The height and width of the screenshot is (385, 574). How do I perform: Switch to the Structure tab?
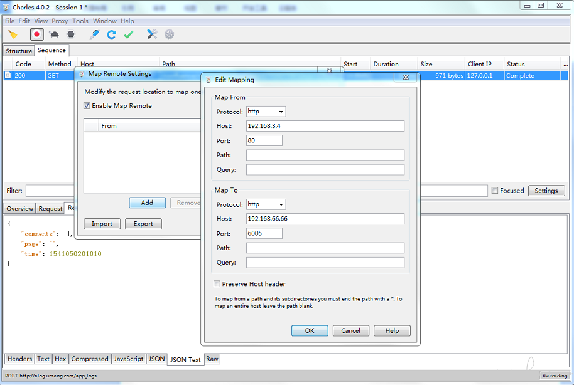[x=19, y=51]
